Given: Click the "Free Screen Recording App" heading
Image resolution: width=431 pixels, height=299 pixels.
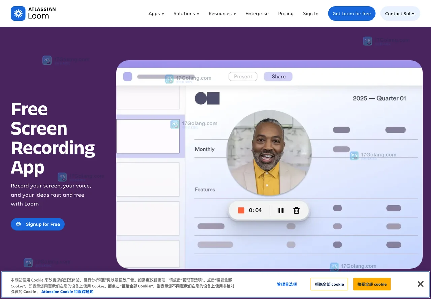Looking at the screenshot, I should coord(53,138).
